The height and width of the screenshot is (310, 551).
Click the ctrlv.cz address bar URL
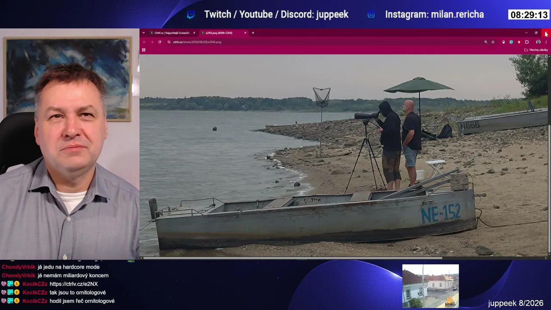(197, 42)
